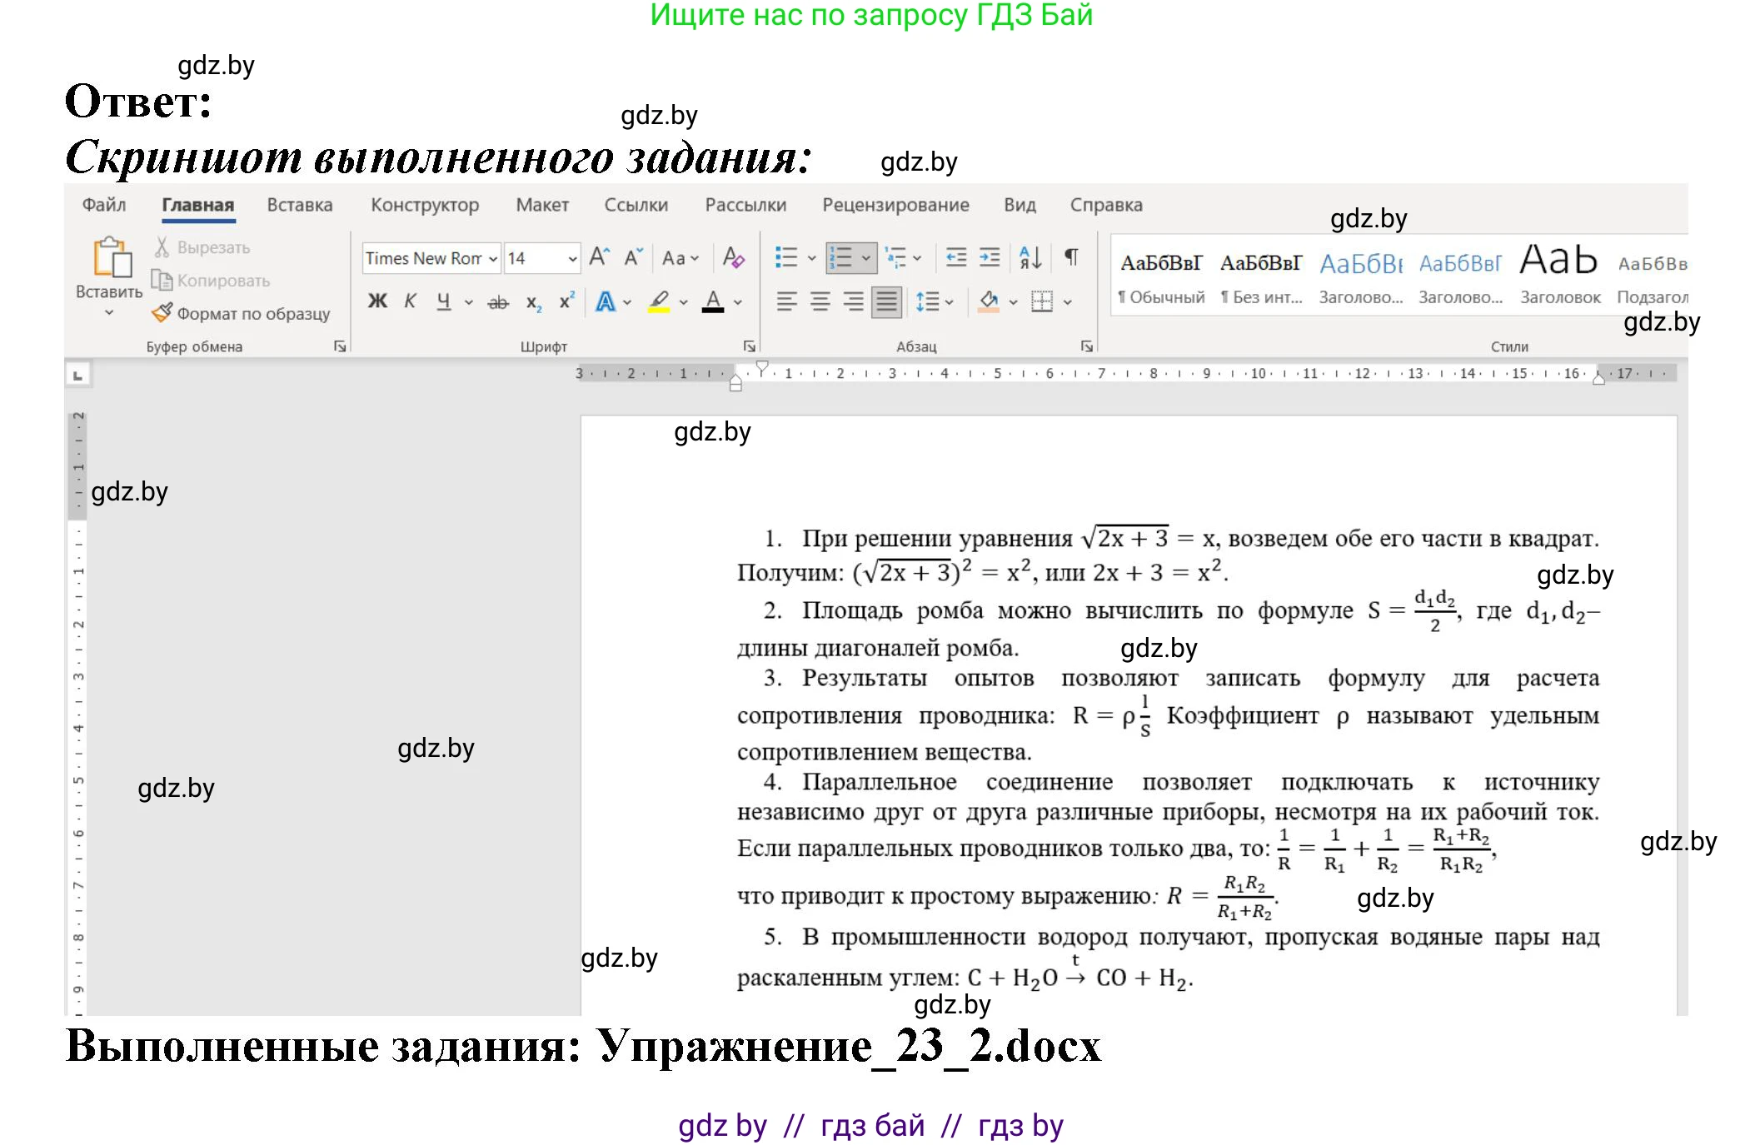Image resolution: width=1745 pixels, height=1145 pixels.
Task: Toggle strikethrough on selected text
Action: click(x=498, y=301)
